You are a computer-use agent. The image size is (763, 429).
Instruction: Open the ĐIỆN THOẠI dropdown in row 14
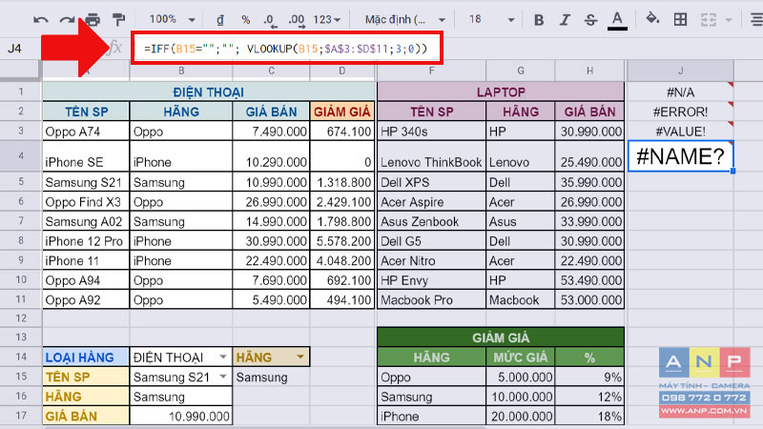pos(222,357)
